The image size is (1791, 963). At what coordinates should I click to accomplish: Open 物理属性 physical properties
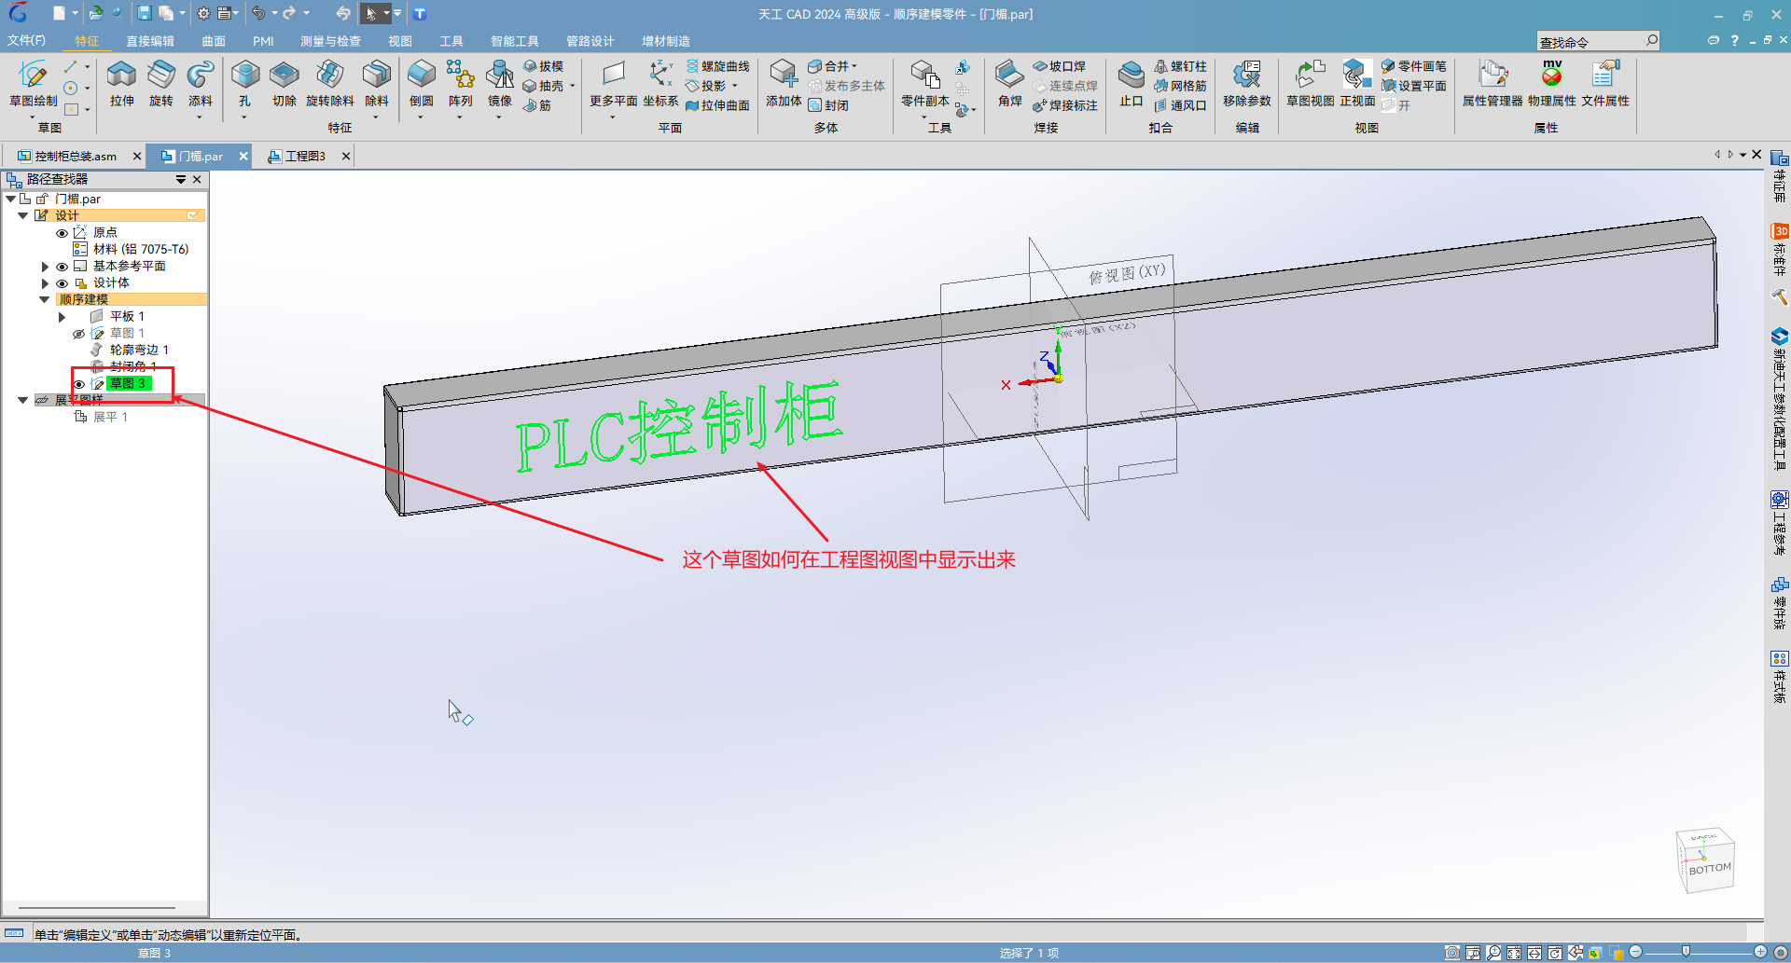pyautogui.click(x=1551, y=83)
